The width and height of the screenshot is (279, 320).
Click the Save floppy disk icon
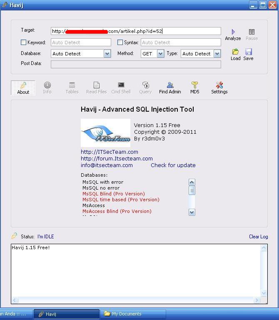tap(249, 52)
